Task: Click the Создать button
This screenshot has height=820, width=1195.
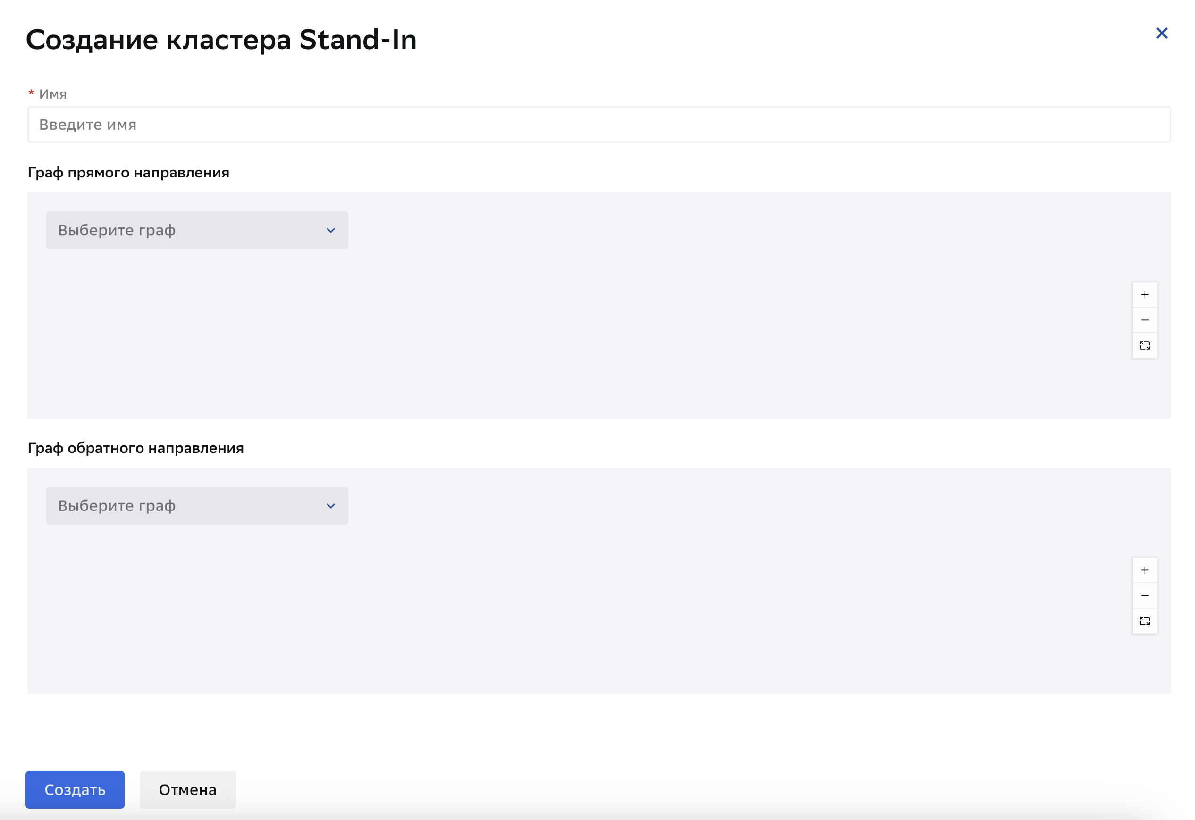Action: click(x=75, y=790)
